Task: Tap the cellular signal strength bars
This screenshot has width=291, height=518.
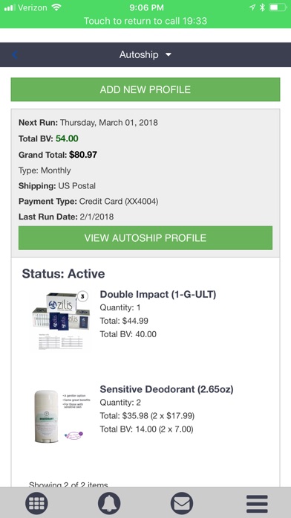Action: click(10, 7)
